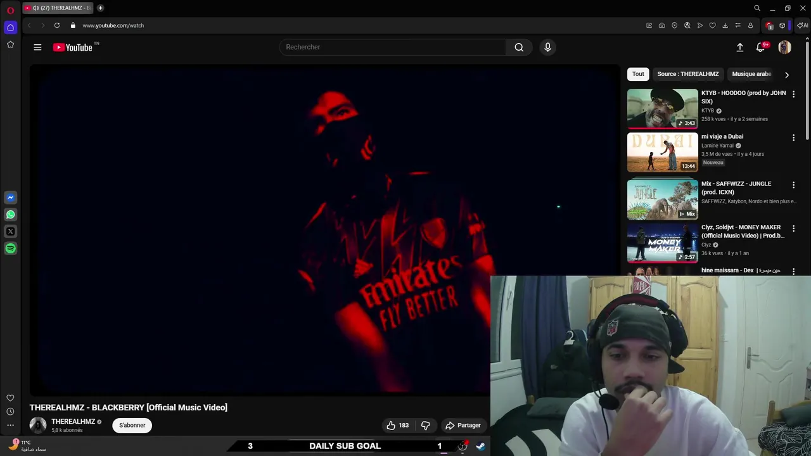Open Spotify in the Opera sidebar
This screenshot has height=456, width=811.
click(10, 249)
